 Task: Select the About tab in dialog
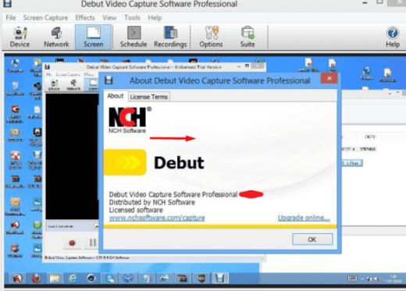click(116, 96)
